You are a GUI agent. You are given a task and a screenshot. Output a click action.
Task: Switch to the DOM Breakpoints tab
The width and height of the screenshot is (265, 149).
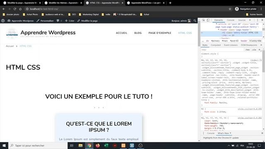(x=249, y=45)
